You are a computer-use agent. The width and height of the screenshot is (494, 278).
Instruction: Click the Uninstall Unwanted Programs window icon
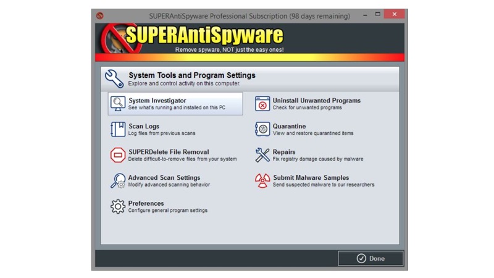tap(262, 104)
